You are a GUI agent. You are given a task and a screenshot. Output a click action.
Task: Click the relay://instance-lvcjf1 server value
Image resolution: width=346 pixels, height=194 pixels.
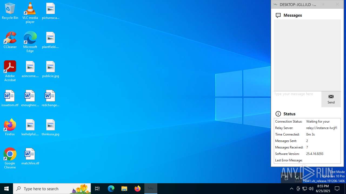322,128
